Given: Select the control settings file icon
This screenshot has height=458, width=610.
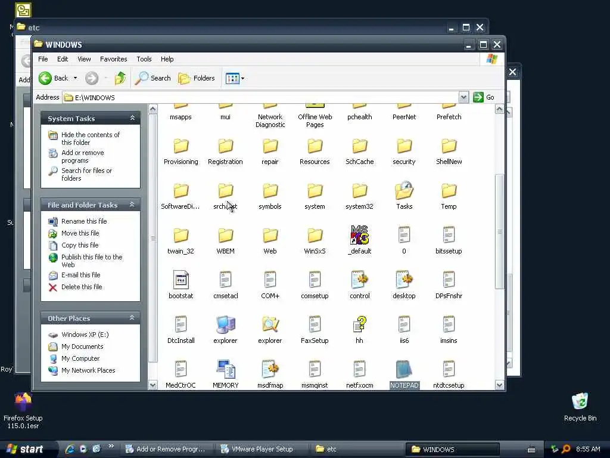Looking at the screenshot, I should pos(359,280).
